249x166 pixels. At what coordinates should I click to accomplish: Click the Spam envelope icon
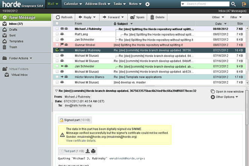click(x=133, y=17)
